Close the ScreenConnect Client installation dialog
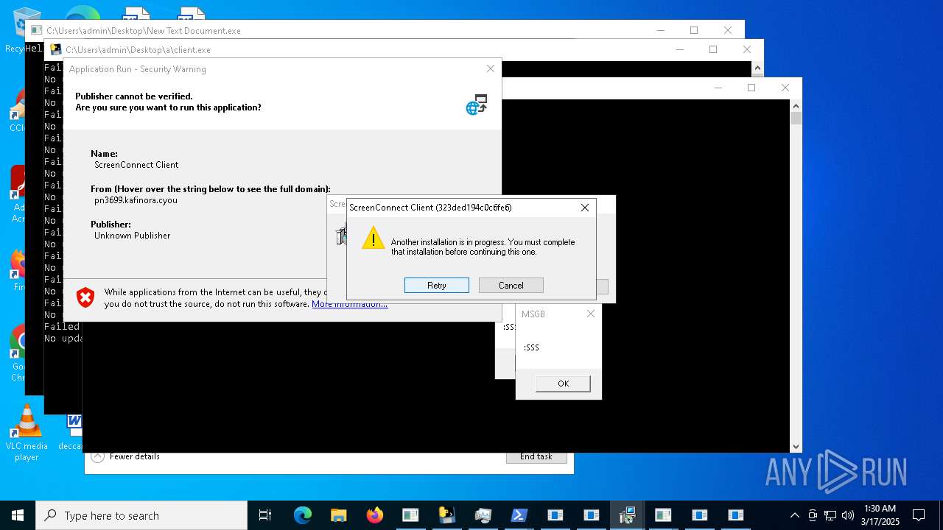This screenshot has height=530, width=943. tap(585, 208)
